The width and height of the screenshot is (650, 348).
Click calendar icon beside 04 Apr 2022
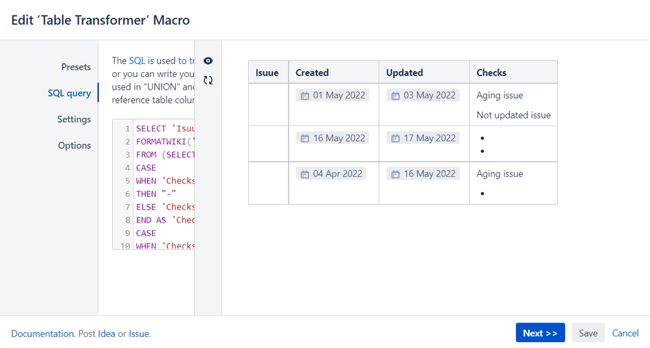pos(304,174)
